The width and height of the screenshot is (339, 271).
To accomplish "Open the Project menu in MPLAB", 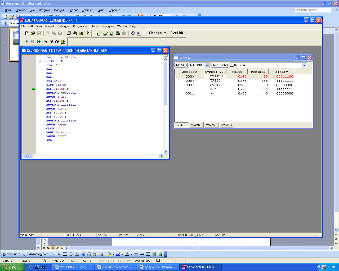I will point(50,26).
